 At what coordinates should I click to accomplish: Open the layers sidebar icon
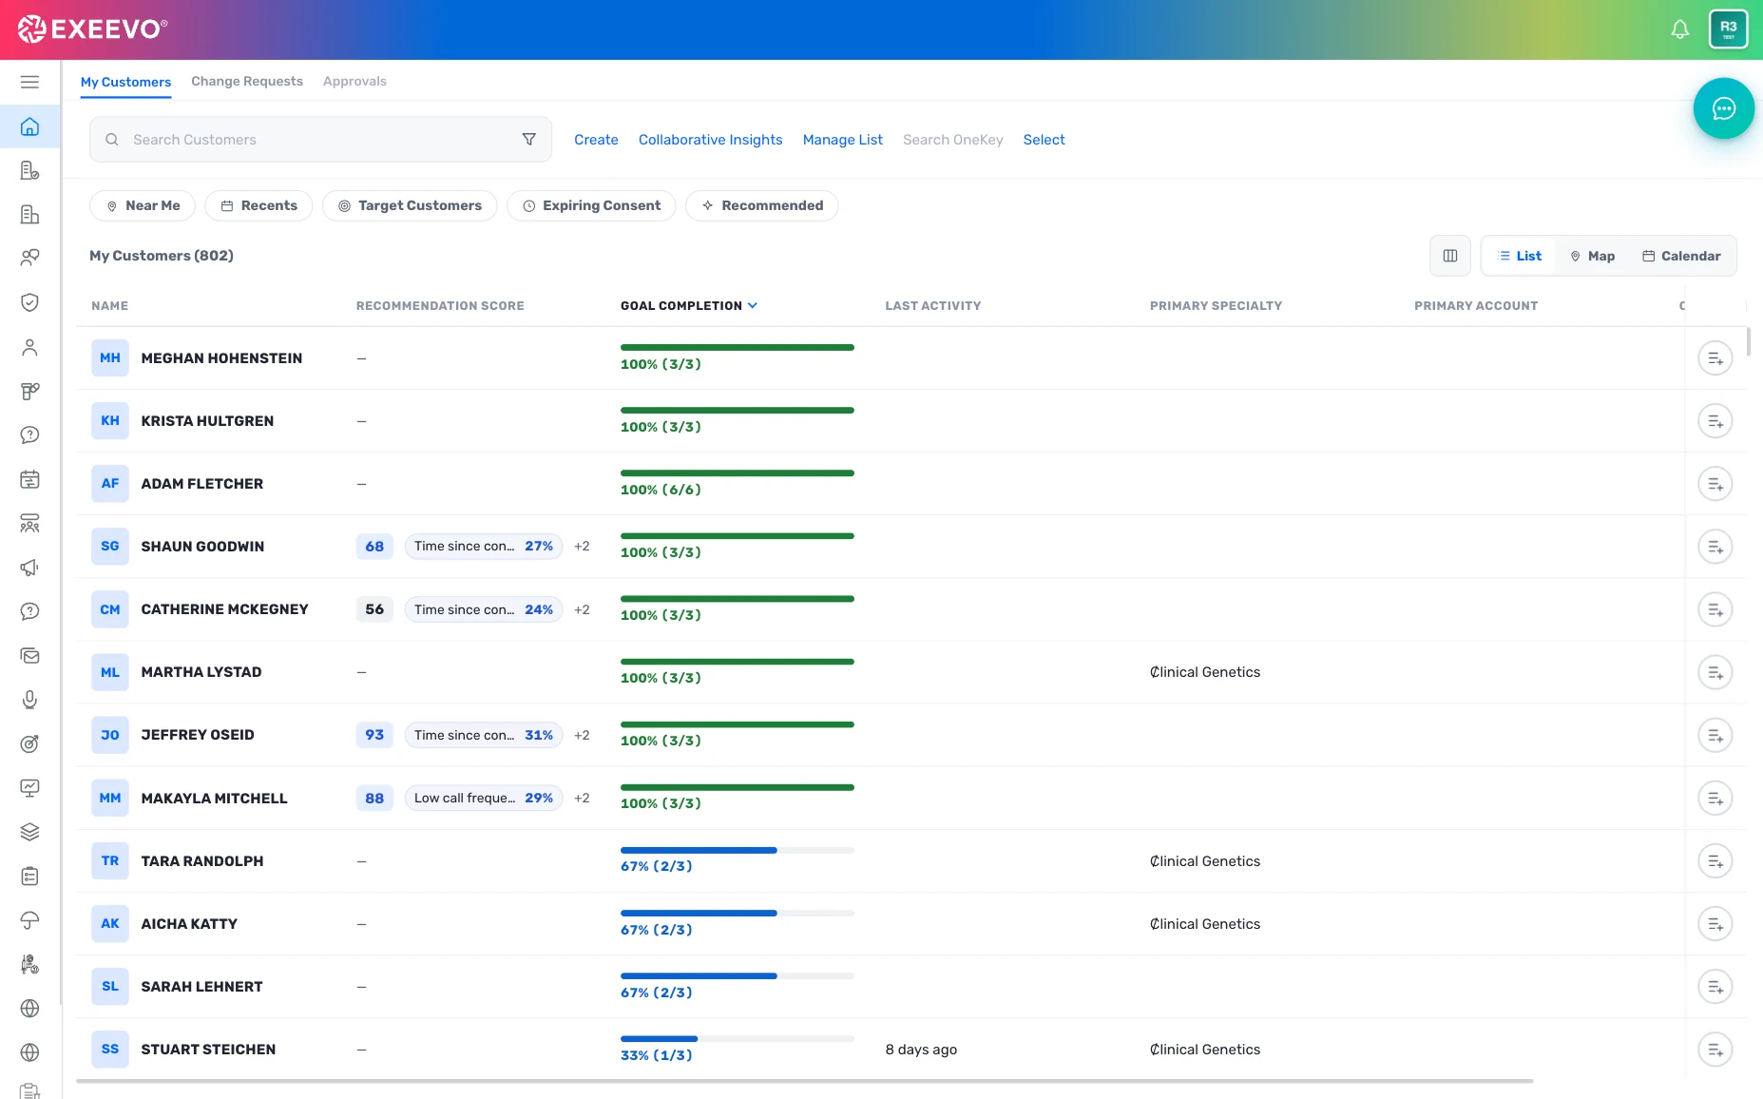[30, 832]
